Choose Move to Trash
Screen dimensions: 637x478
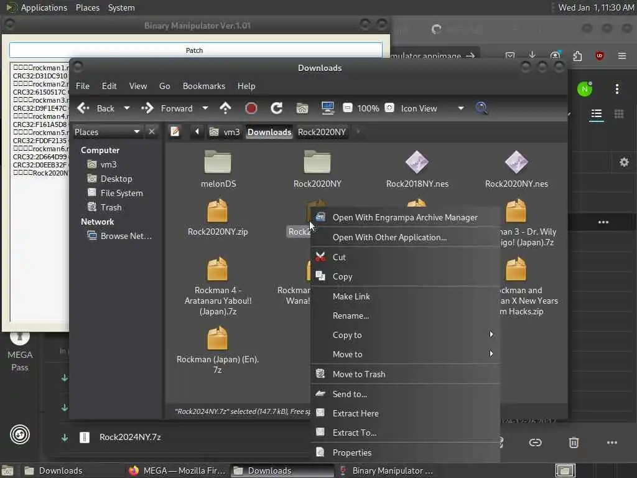coord(405,374)
